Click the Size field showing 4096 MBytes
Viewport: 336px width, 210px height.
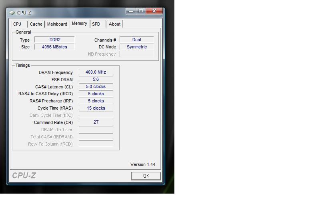tap(55, 47)
